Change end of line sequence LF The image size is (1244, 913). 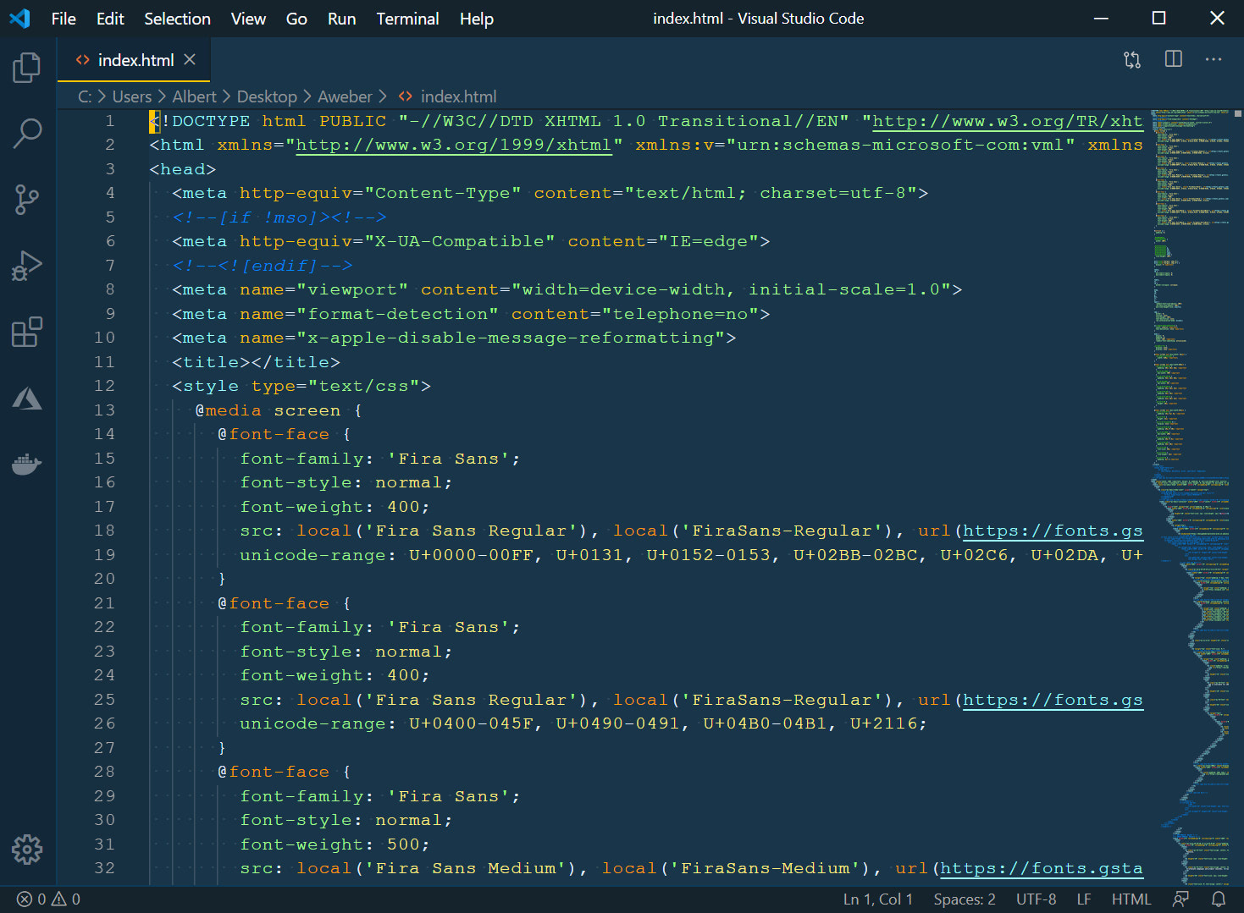pyautogui.click(x=1084, y=899)
